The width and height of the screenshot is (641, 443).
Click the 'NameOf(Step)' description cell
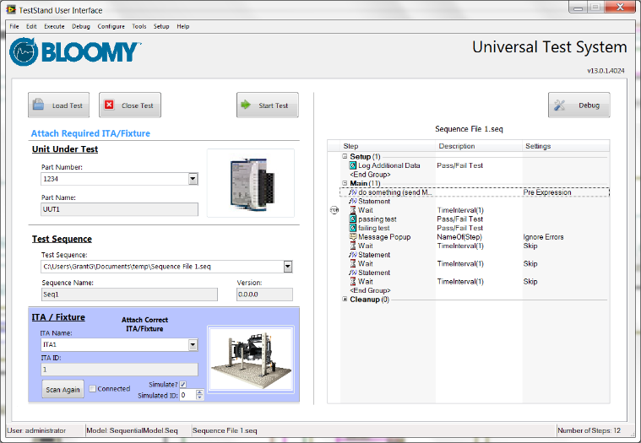pos(459,237)
